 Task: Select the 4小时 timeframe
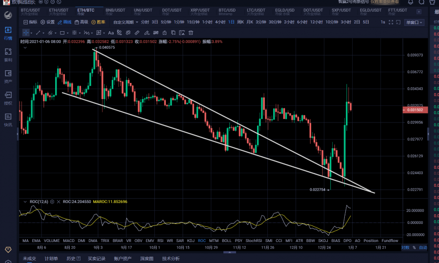(220, 22)
